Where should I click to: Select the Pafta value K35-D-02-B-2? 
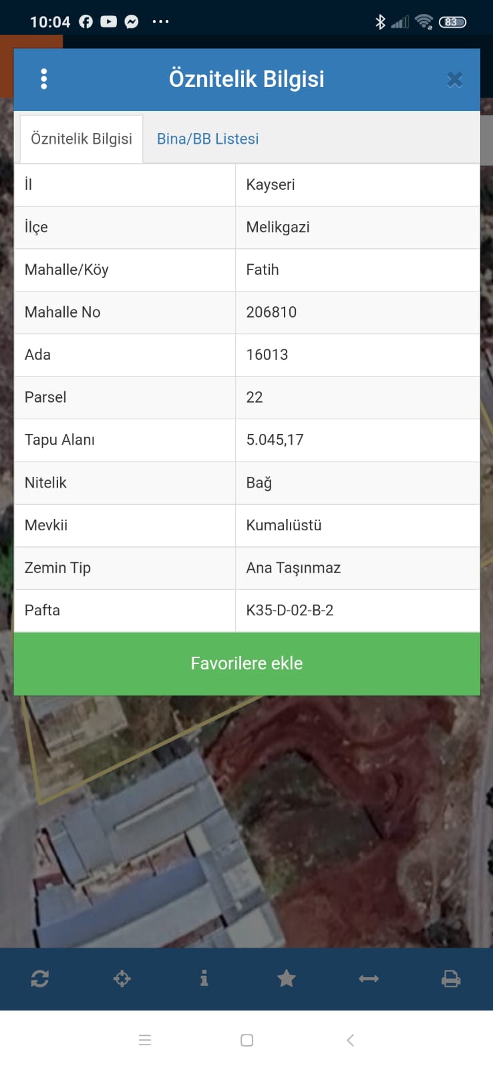pyautogui.click(x=290, y=610)
